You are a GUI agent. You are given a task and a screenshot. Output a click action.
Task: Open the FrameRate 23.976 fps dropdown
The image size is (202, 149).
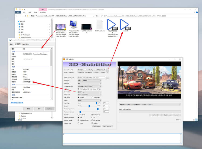pos(89,92)
